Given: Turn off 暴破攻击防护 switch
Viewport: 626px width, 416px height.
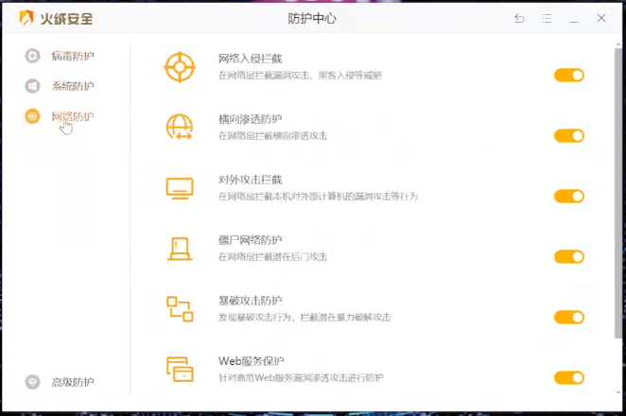Looking at the screenshot, I should click(569, 317).
